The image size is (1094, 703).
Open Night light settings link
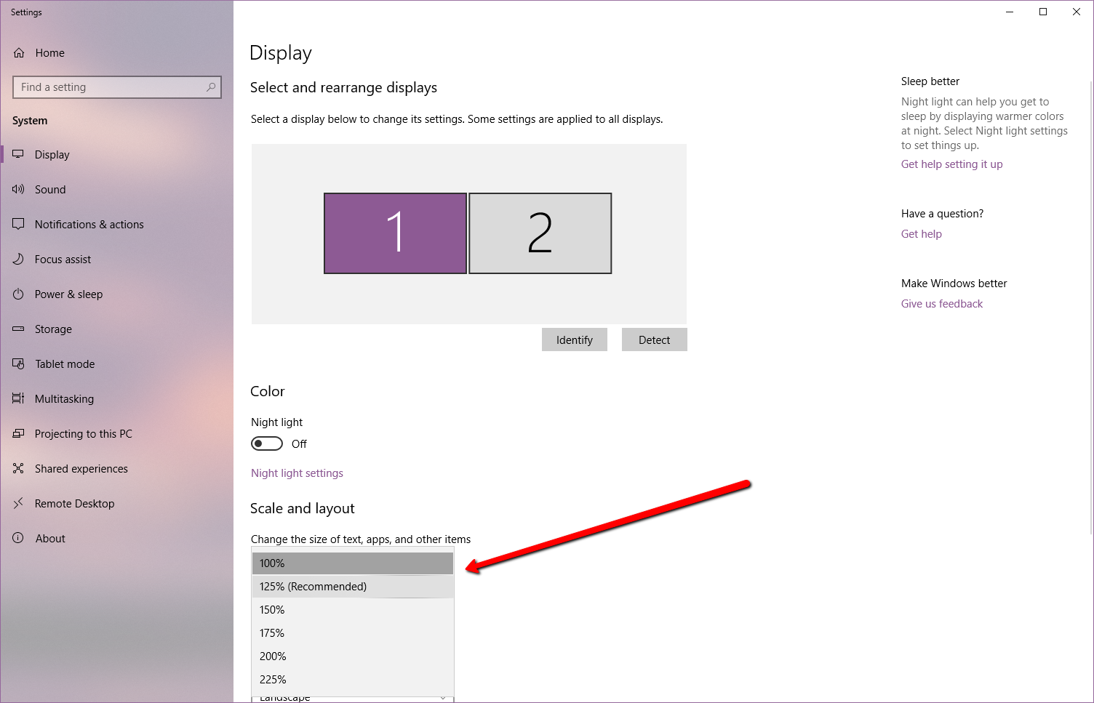coord(297,473)
